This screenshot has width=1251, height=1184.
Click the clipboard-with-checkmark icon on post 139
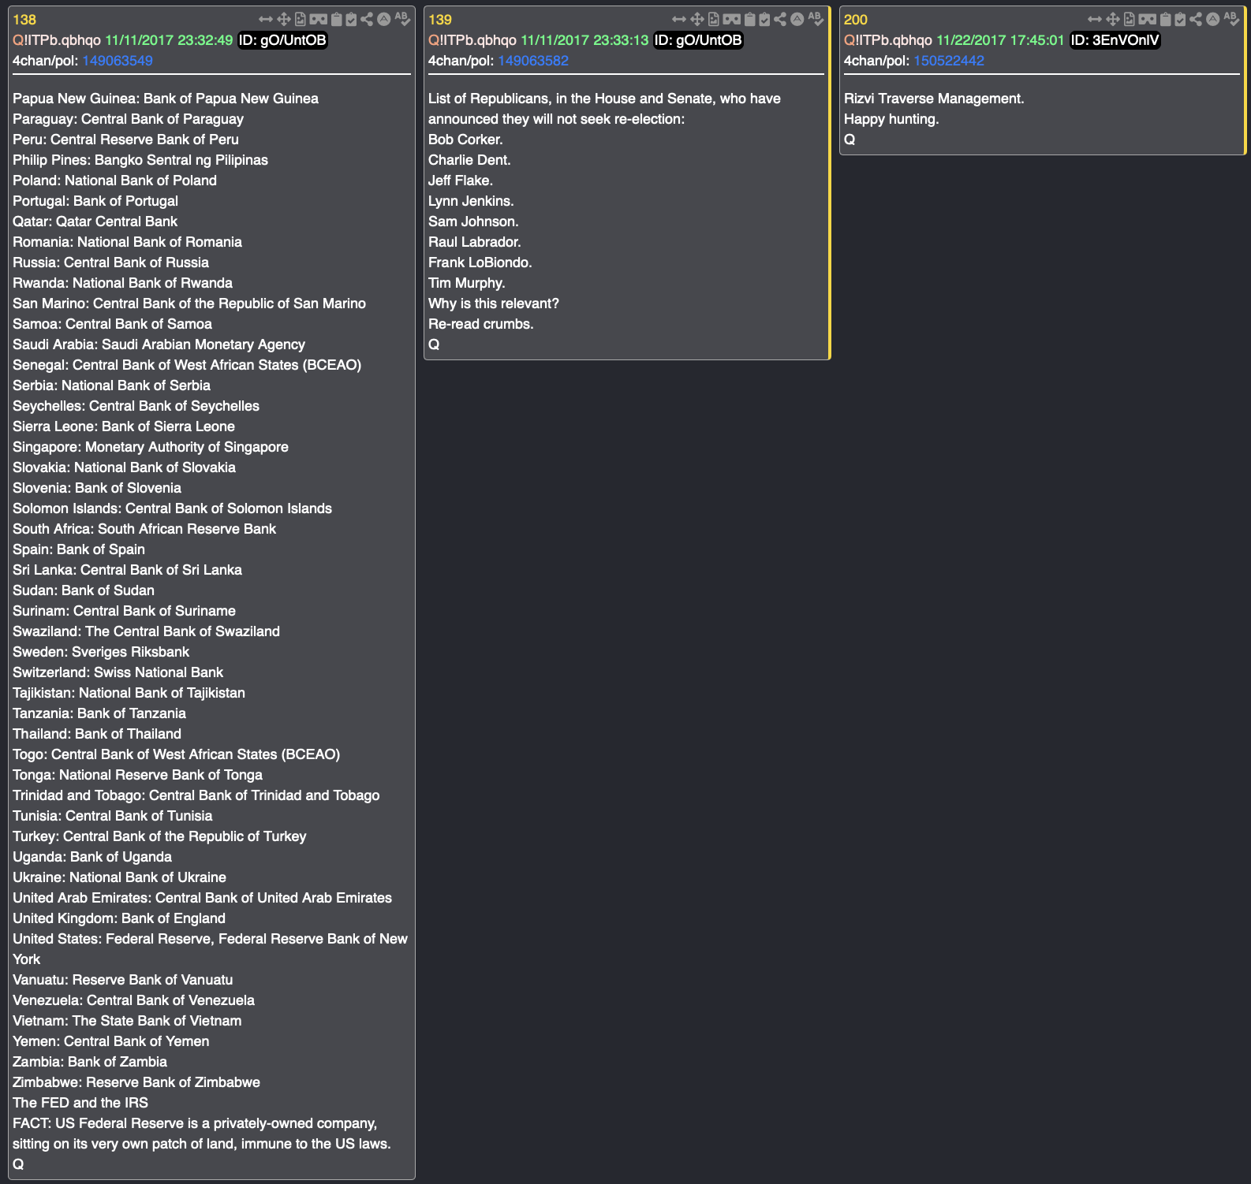pos(764,19)
